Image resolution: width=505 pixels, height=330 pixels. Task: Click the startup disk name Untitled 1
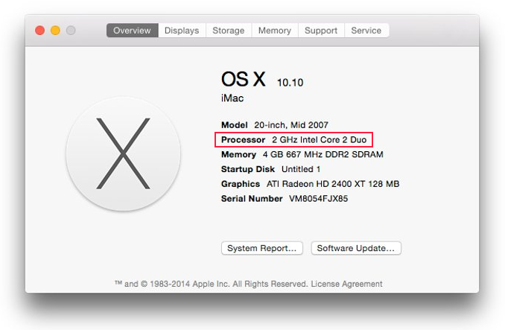click(301, 169)
